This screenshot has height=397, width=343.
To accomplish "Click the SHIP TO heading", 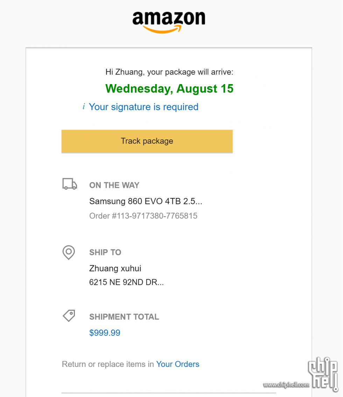I will [x=105, y=252].
